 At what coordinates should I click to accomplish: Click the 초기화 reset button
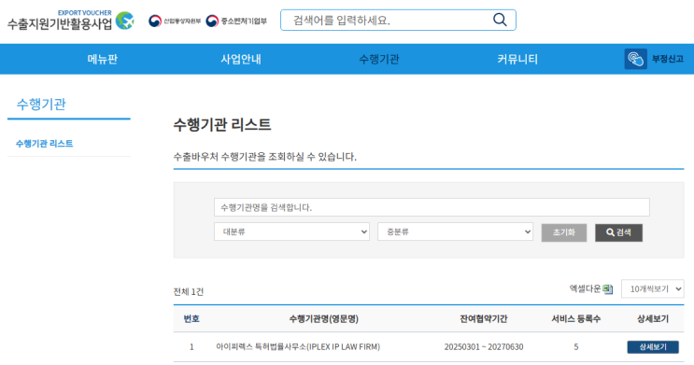pos(564,232)
